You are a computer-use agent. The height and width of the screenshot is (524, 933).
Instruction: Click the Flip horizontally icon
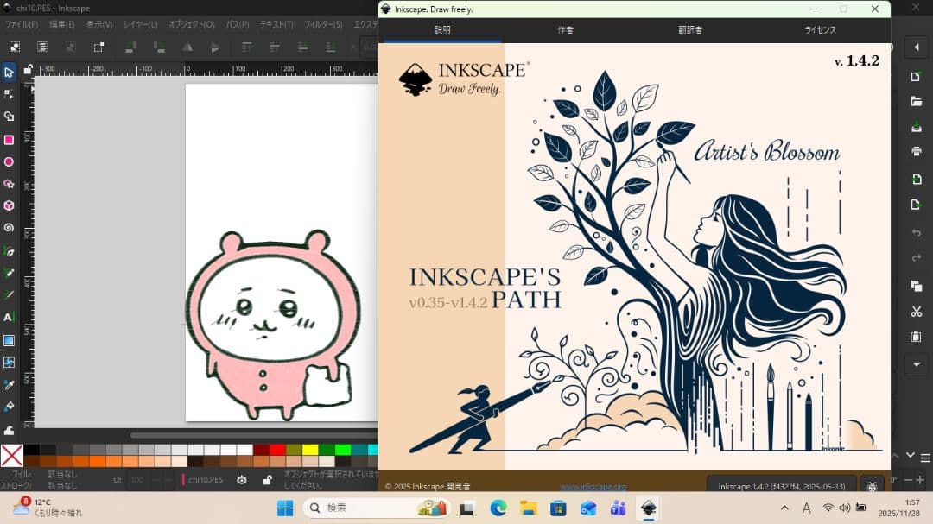pyautogui.click(x=187, y=47)
